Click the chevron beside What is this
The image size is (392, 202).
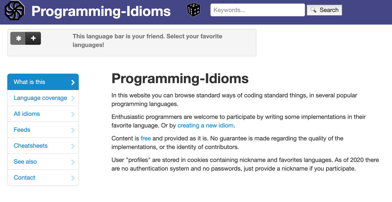[73, 82]
